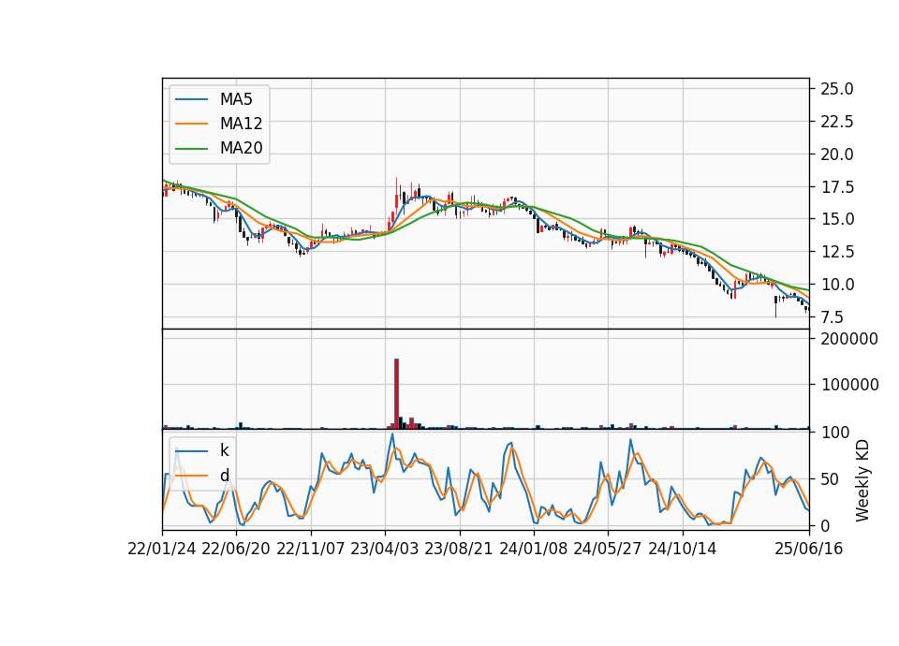Click the 7.5 price axis label

tap(833, 317)
